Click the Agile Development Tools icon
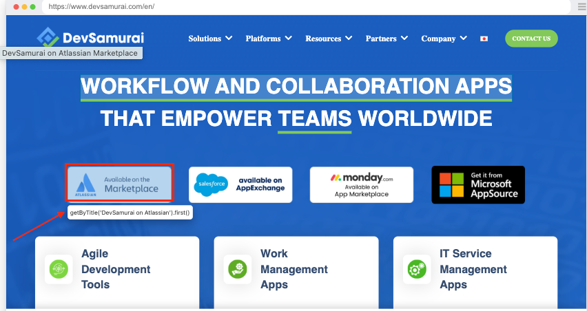 click(59, 269)
